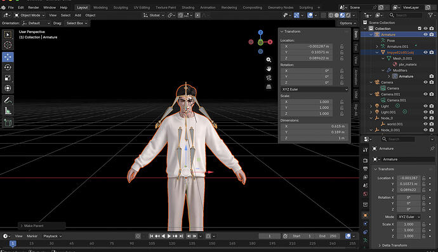Toggle auto keying record button

click(x=138, y=236)
